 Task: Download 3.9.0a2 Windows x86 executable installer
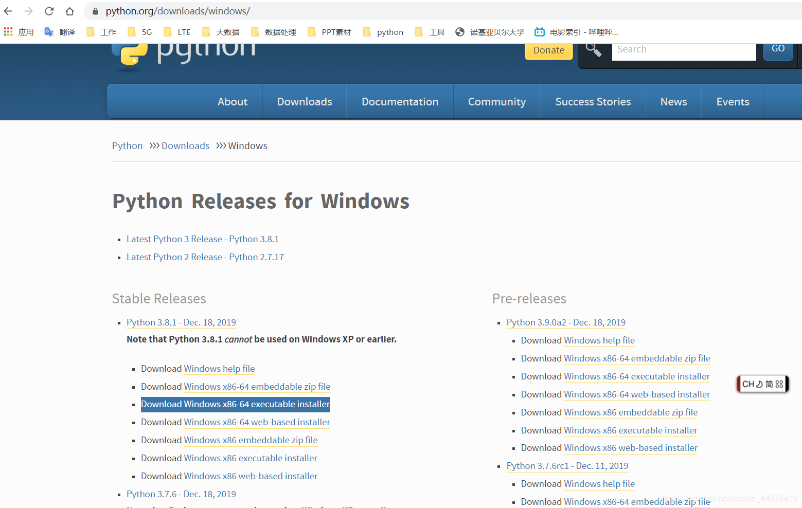click(631, 430)
